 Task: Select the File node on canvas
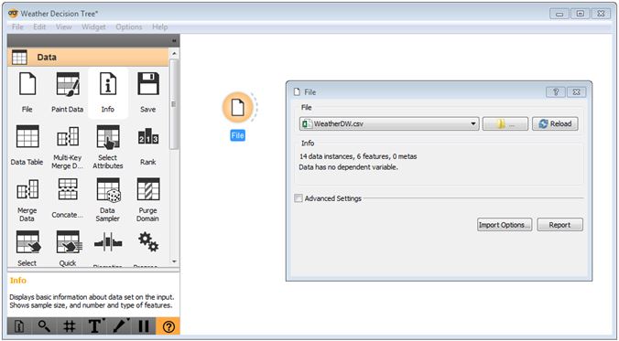coord(238,107)
